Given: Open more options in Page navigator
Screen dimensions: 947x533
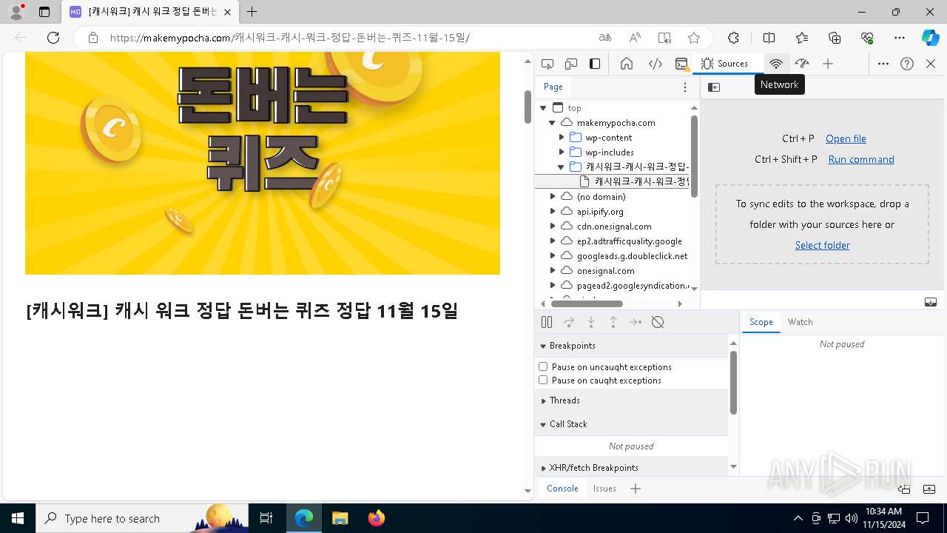Looking at the screenshot, I should pyautogui.click(x=685, y=87).
